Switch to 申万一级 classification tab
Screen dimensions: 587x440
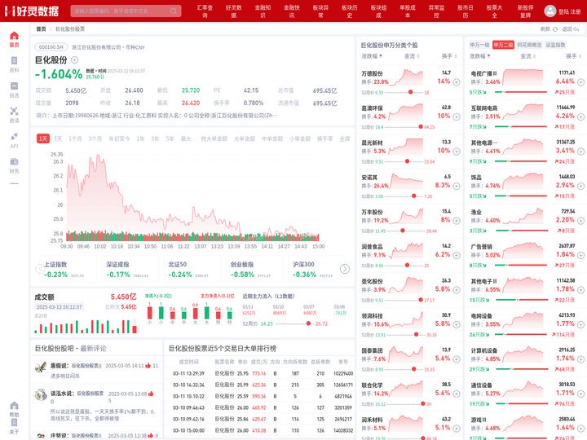[x=479, y=45]
